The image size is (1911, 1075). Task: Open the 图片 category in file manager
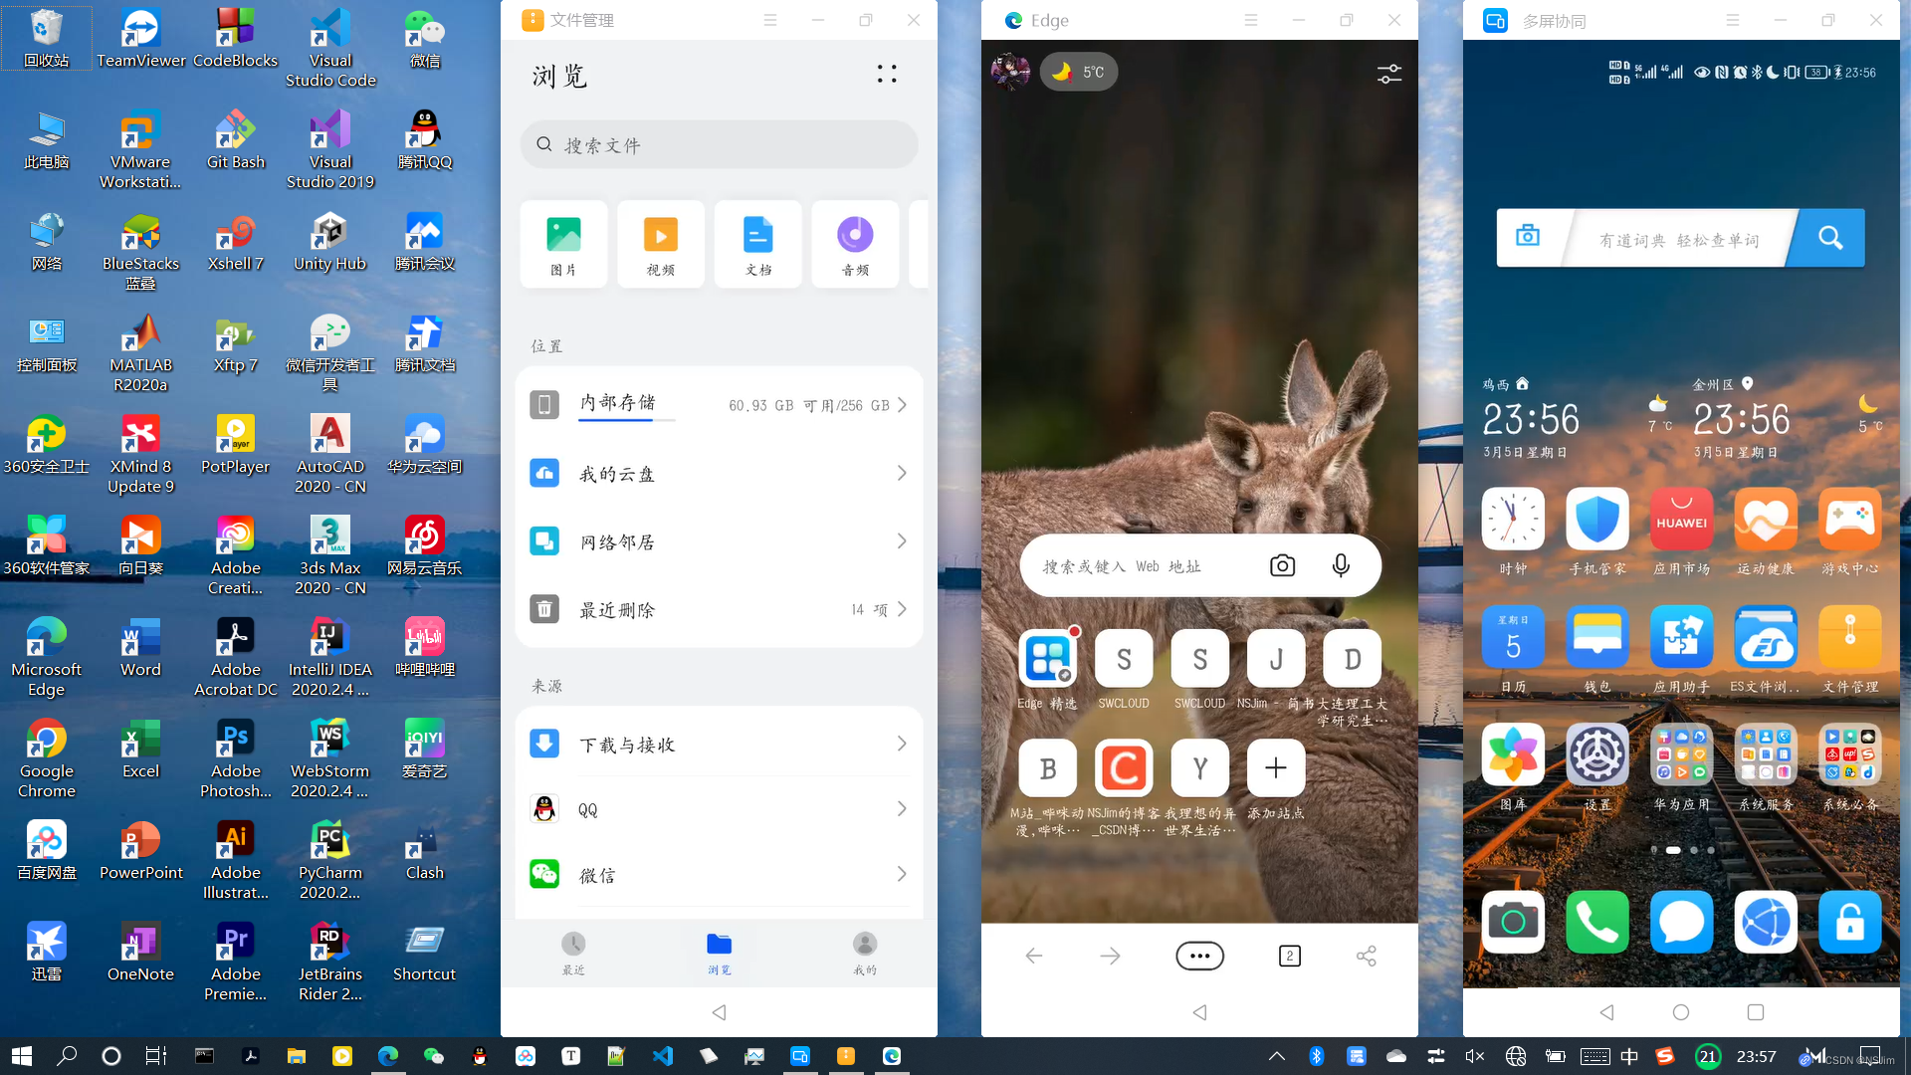click(x=562, y=244)
